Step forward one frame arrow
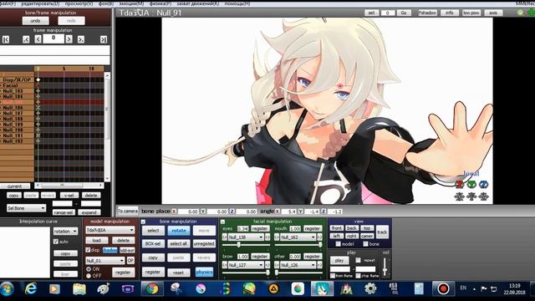The image size is (535, 301). [x=69, y=39]
